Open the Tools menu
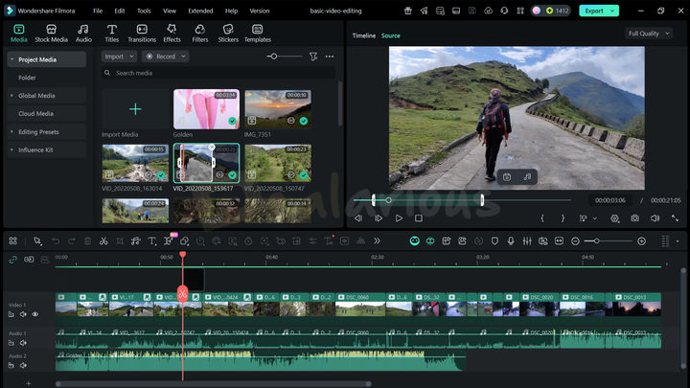The image size is (690, 388). 144,11
